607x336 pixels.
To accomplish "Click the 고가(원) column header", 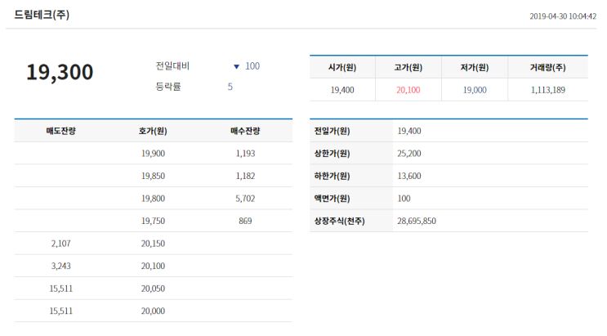I will (x=408, y=67).
